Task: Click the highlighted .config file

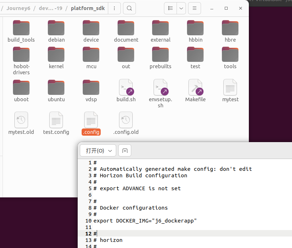Action: pos(91,122)
